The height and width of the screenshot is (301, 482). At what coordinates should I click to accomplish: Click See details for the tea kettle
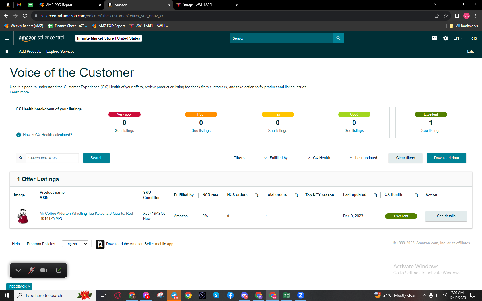click(x=446, y=216)
